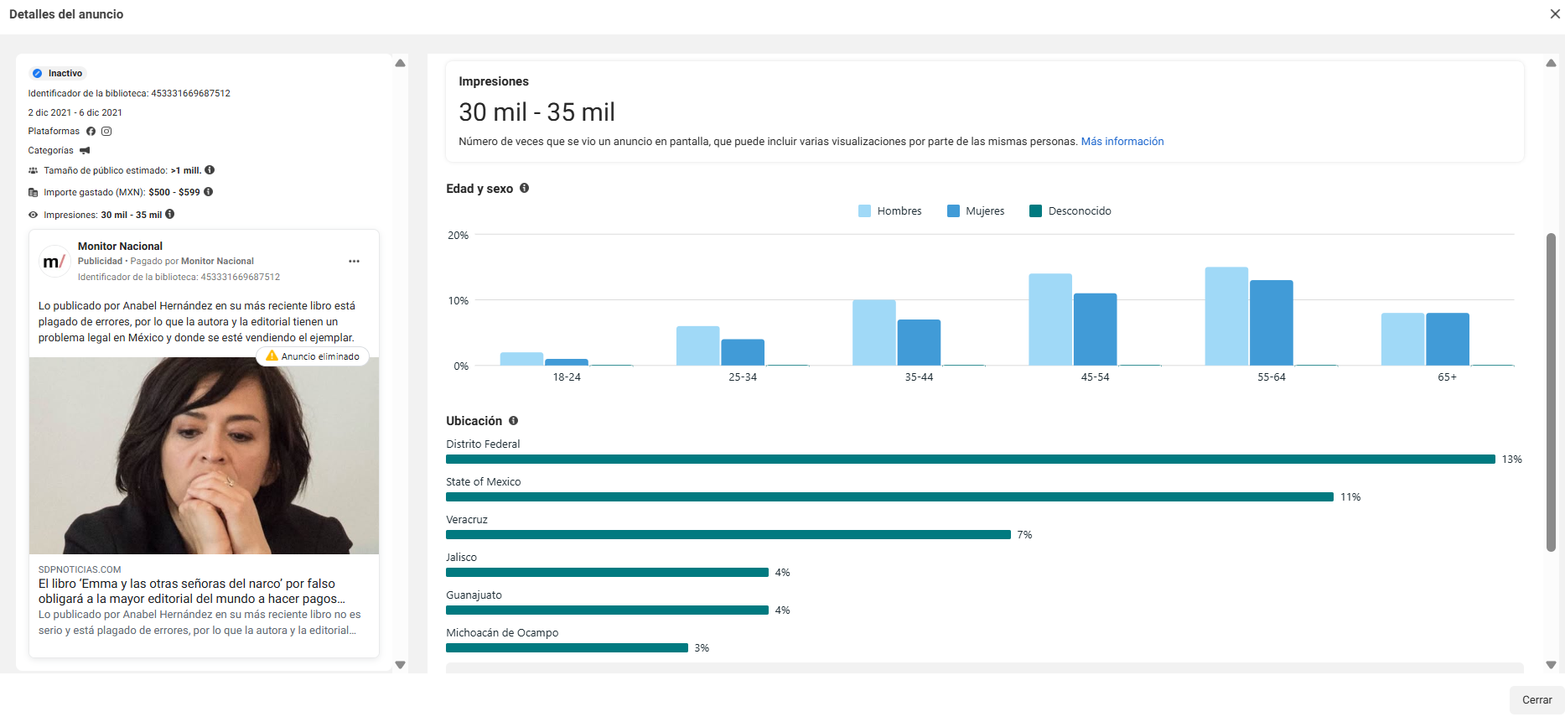
Task: Click the Hombres bar for 55-64
Action: tap(1226, 317)
